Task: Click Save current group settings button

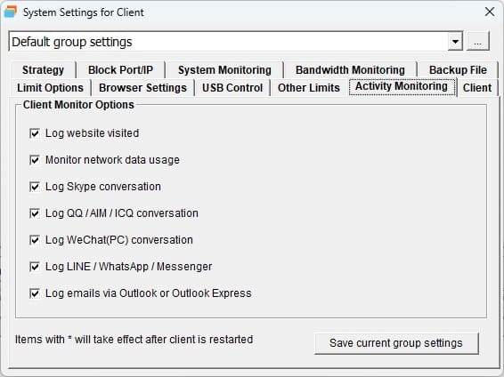Action: coord(396,343)
